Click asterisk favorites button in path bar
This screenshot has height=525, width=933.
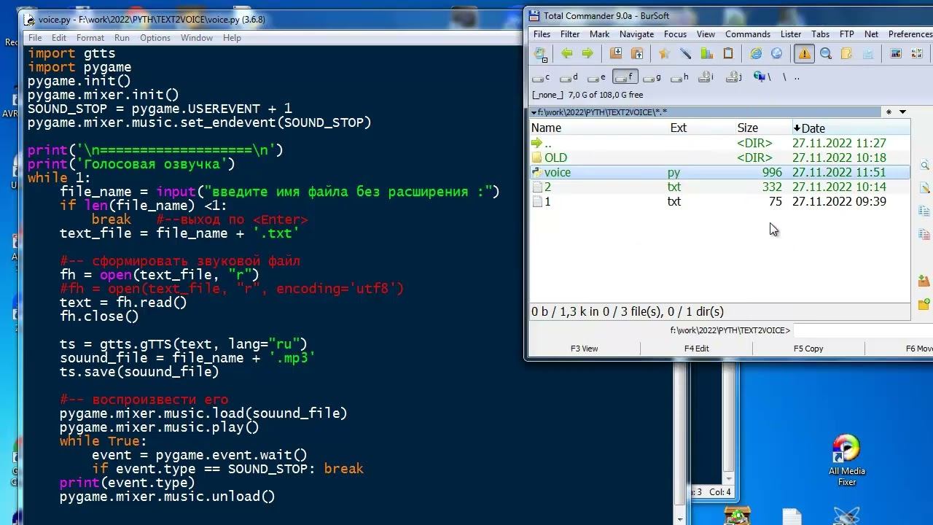point(889,112)
